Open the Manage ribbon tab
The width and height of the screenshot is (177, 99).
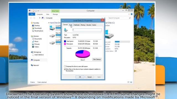pyautogui.click(x=55, y=14)
